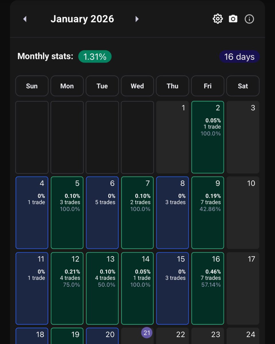Select the Fri weekday header
The image size is (275, 344).
coord(208,86)
